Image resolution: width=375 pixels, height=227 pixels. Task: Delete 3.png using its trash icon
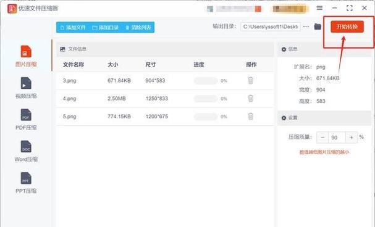click(x=251, y=80)
